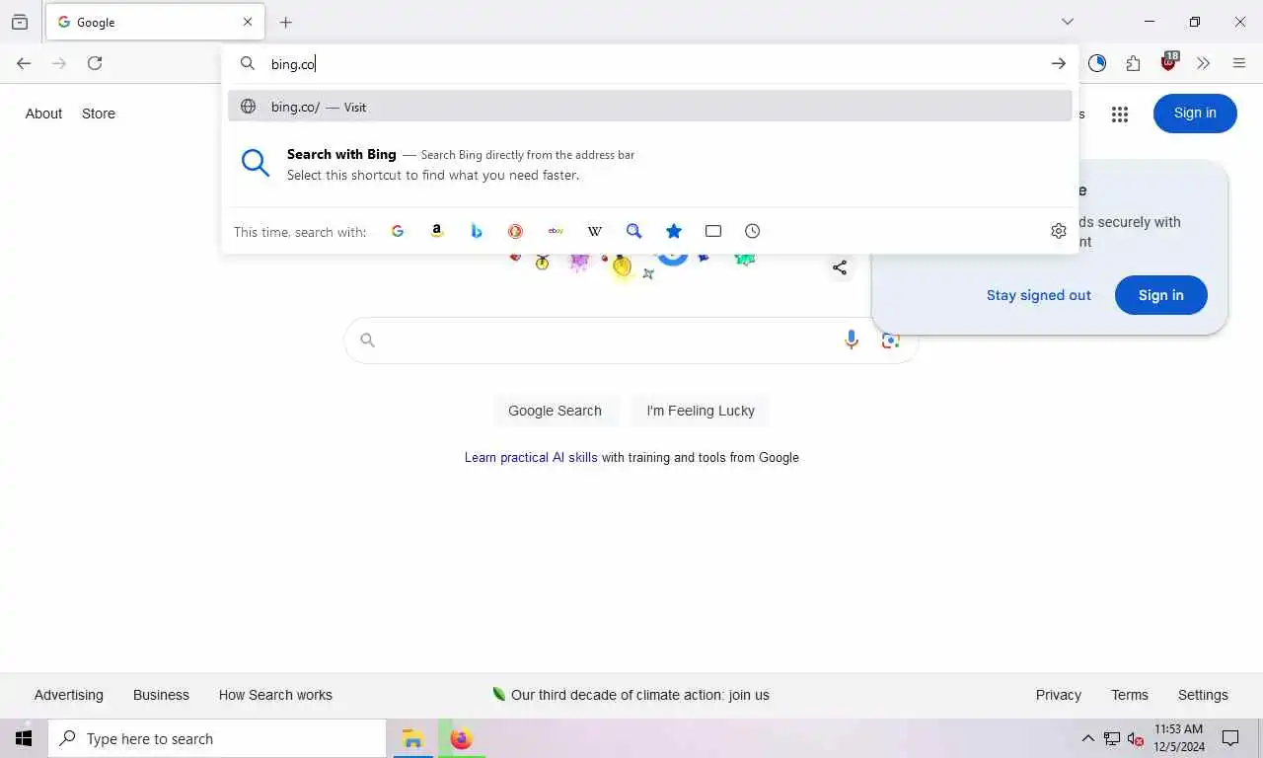This screenshot has height=758, width=1263.
Task: Go back to previous page
Action: tap(24, 63)
